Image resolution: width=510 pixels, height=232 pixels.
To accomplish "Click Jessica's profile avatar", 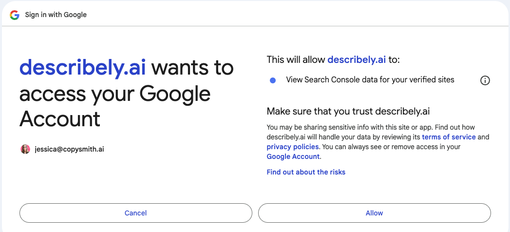I will coord(25,149).
